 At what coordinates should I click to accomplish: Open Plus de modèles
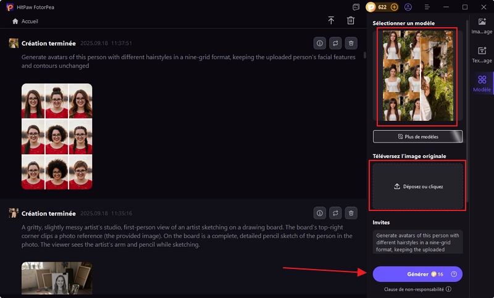coord(417,136)
